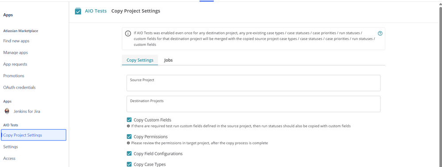This screenshot has width=442, height=167.
Task: Toggle Copy Field Configurations checkbox
Action: click(129, 153)
